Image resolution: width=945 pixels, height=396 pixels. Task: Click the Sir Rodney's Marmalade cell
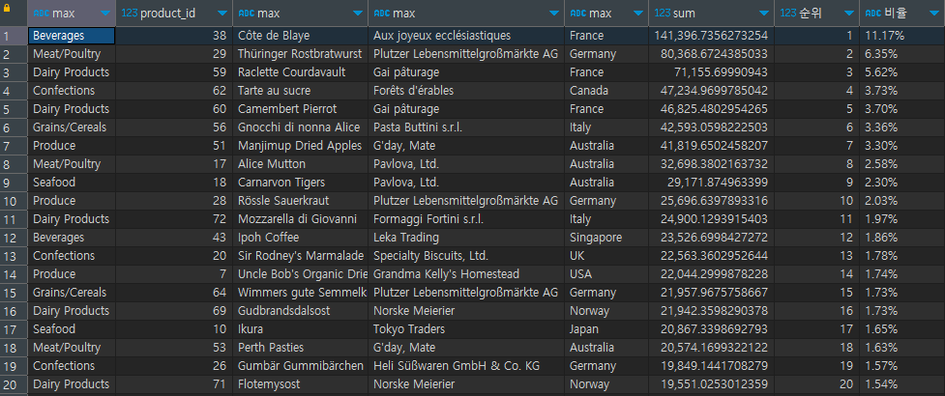click(300, 256)
